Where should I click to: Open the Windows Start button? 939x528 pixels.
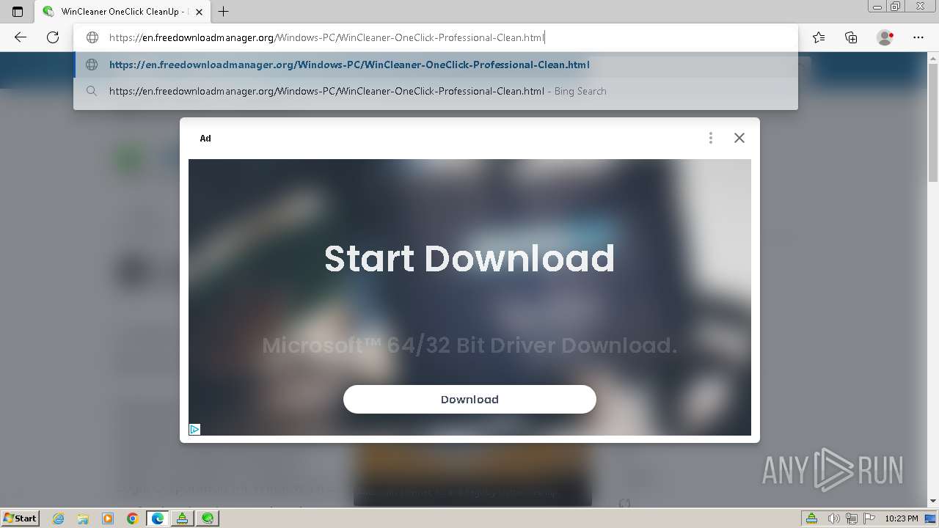(x=20, y=518)
